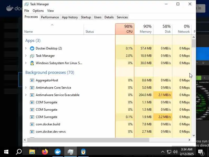Launch Firefox from the taskbar
Image resolution: width=209 pixels, height=157 pixels.
coord(45,152)
